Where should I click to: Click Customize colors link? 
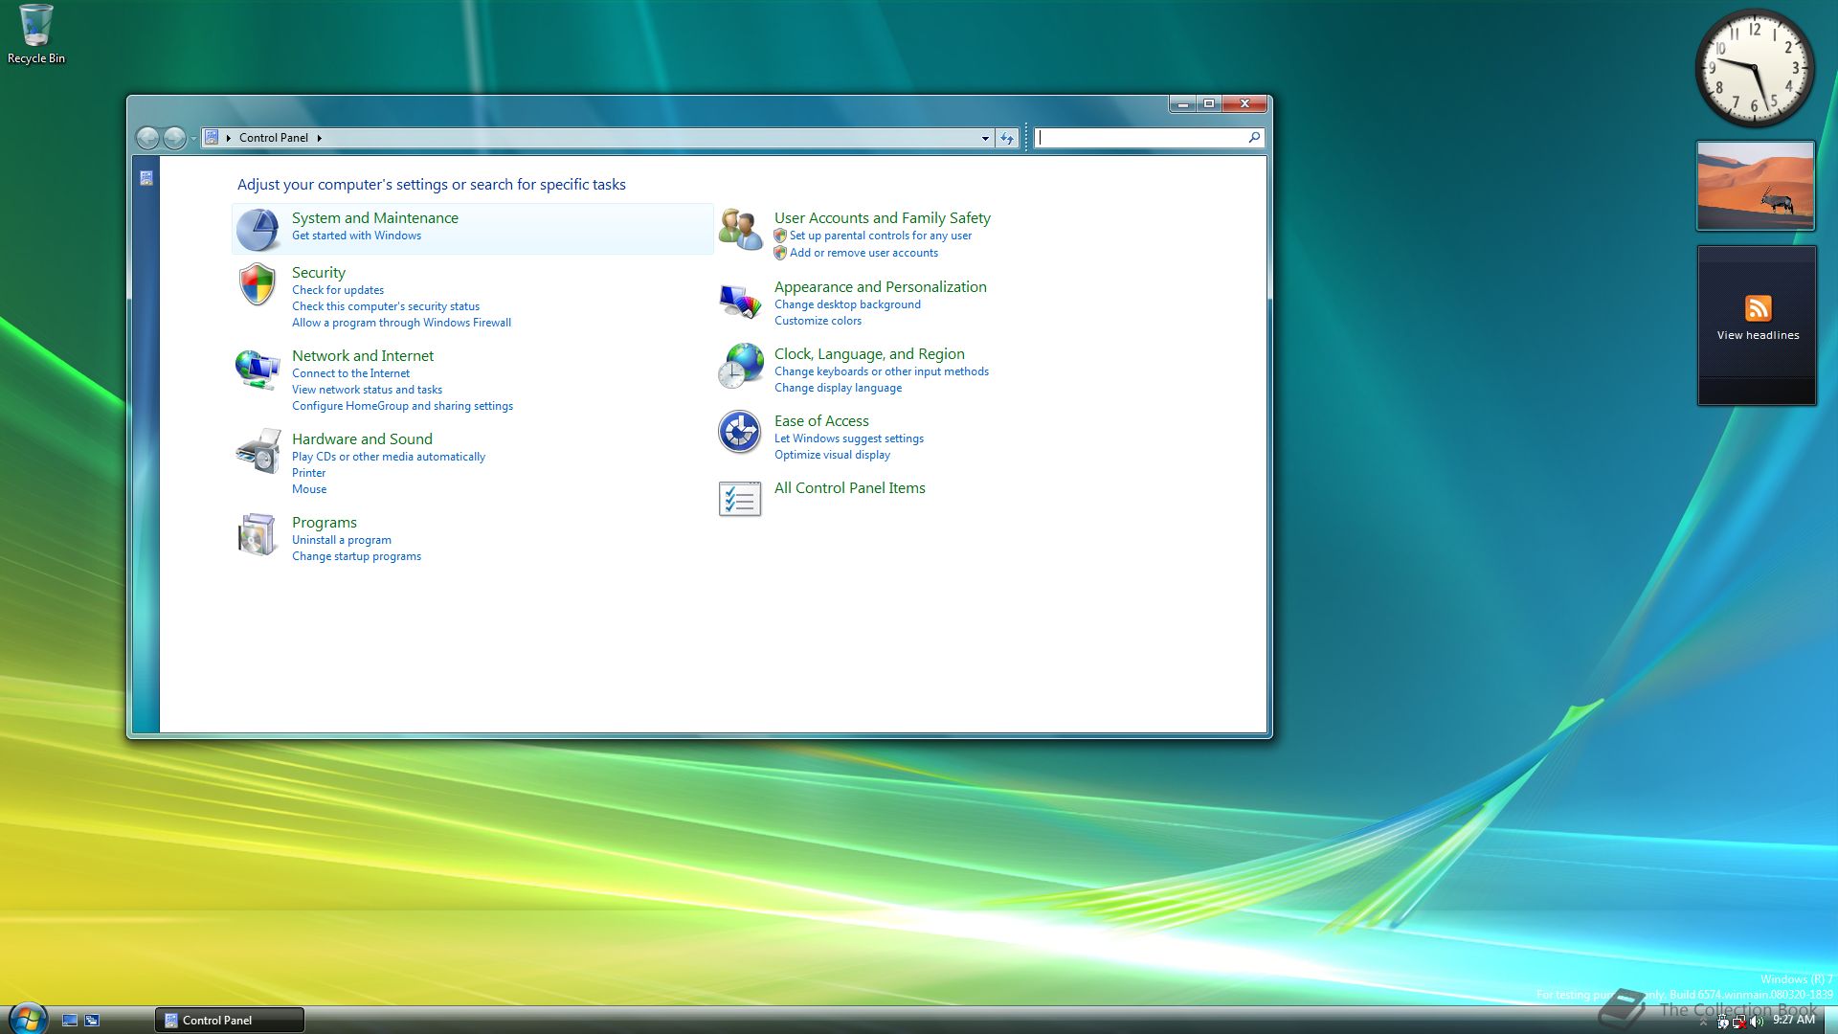[x=818, y=321]
